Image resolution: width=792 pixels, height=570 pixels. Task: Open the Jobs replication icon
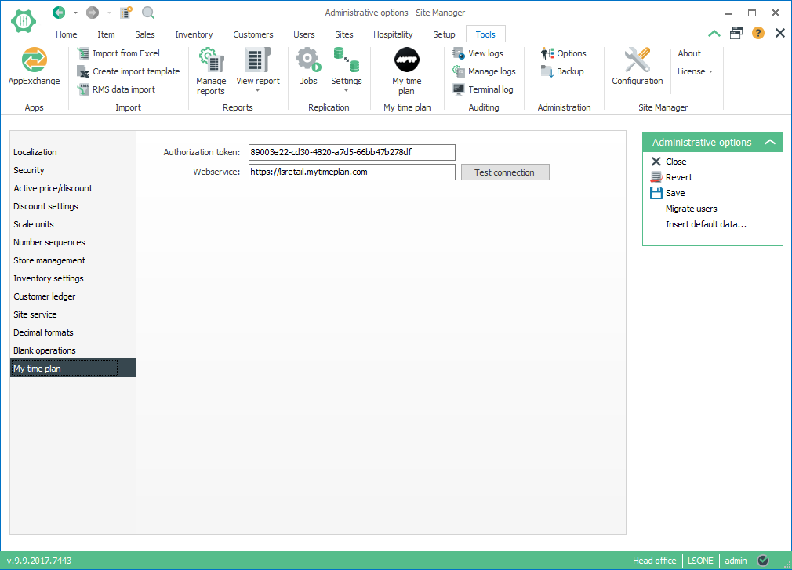(308, 60)
